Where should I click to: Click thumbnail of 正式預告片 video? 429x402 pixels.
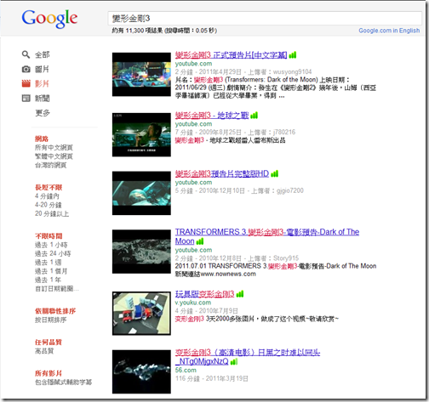click(141, 75)
